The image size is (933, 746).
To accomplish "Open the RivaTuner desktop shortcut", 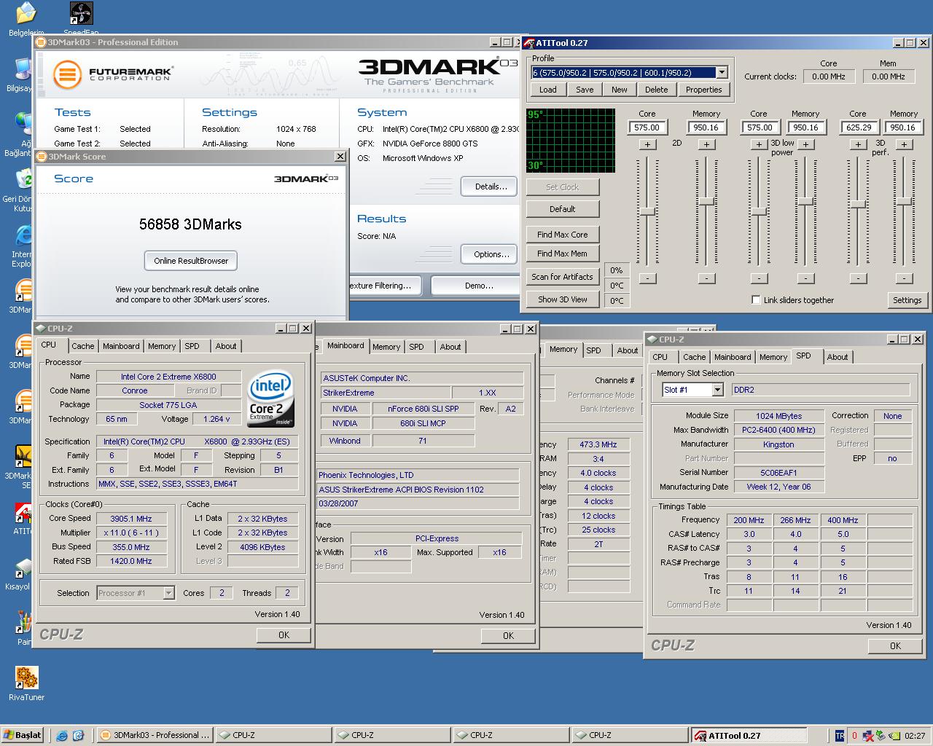I will 26,683.
